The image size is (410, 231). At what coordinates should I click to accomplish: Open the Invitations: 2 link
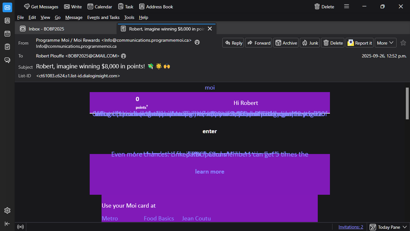(351, 227)
